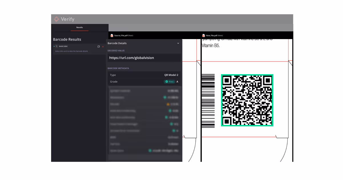Click the decoded value https://url.com/globalvision

[x=132, y=58]
